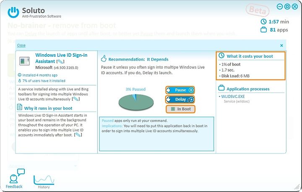
Task: Click the Windows Live ID application thumbnail
Action: coord(25,61)
